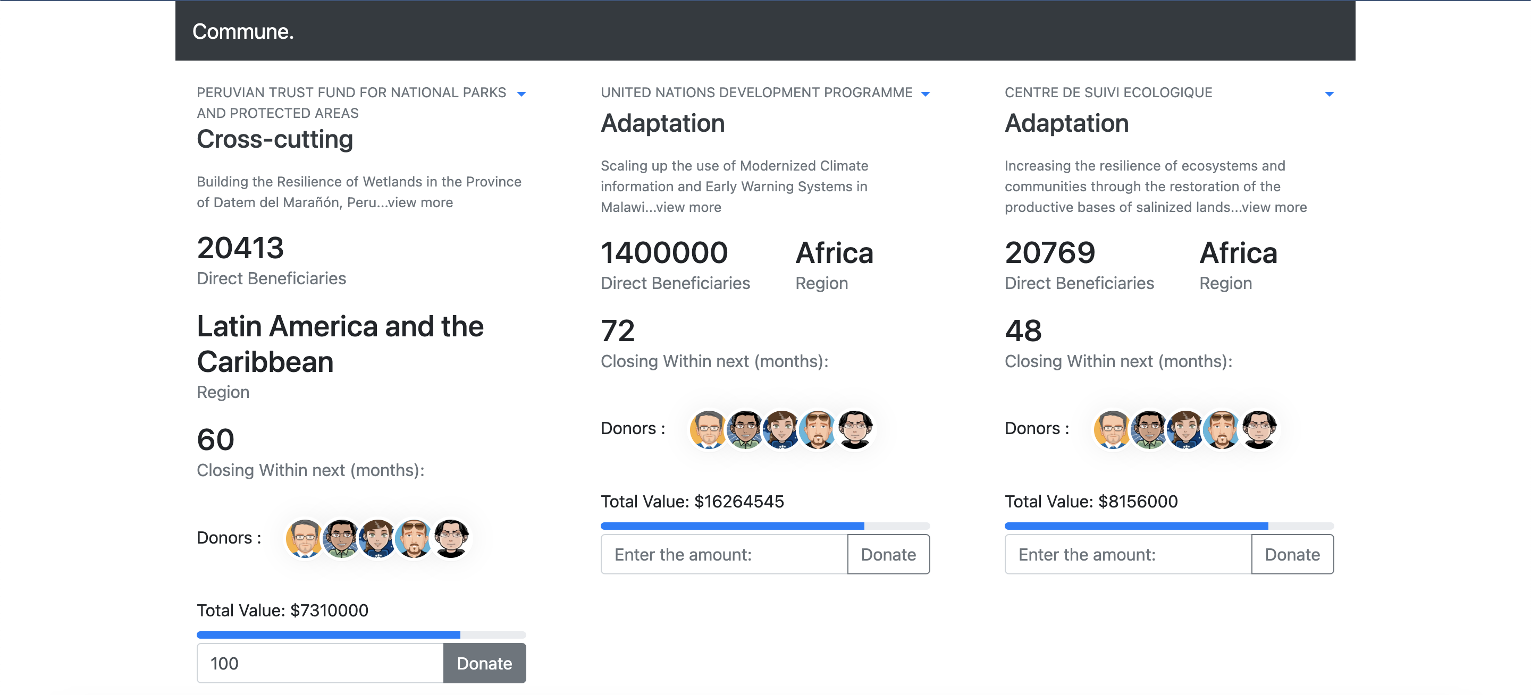Image resolution: width=1531 pixels, height=695 pixels.
Task: Click first donor avatar in Peruvian Trust card
Action: 304,538
